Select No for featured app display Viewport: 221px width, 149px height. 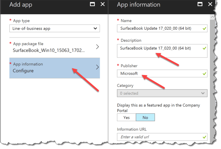(145, 117)
